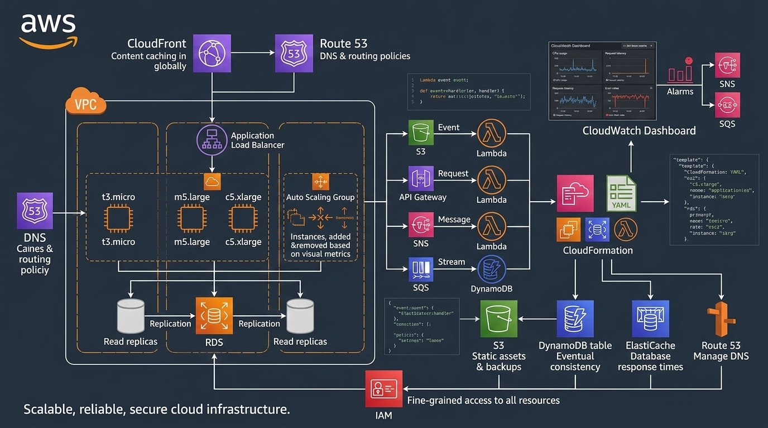This screenshot has width=768, height=428.
Task: Open the blue ElastiCache icon
Action: [650, 319]
